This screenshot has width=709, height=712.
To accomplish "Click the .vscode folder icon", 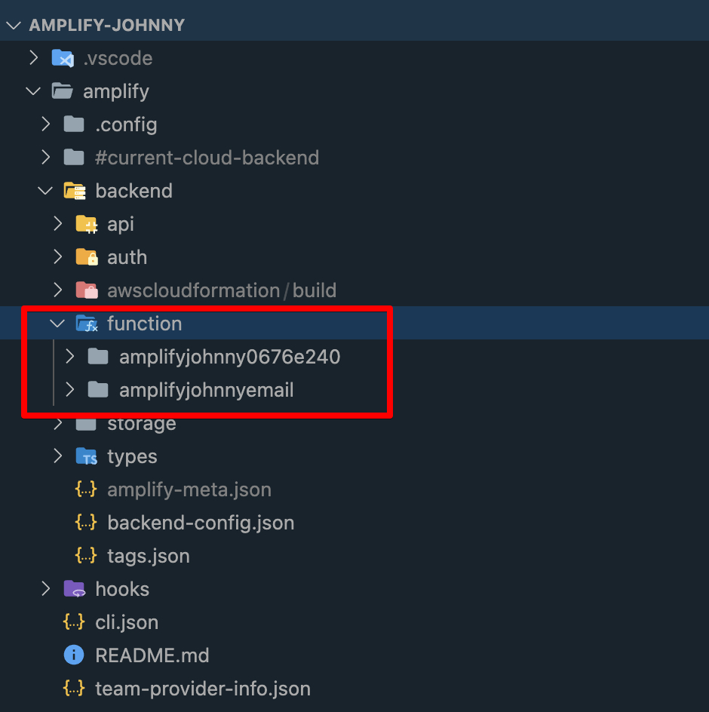I will coord(62,58).
